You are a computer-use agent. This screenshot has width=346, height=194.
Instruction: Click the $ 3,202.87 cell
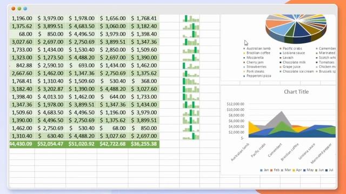point(50,89)
